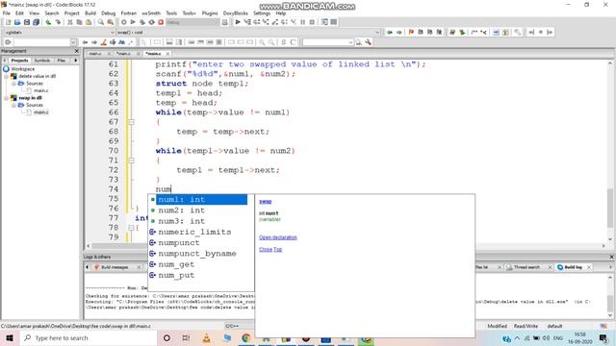Click the green Run arrow icon
This screenshot has width=616, height=346.
(133, 22)
